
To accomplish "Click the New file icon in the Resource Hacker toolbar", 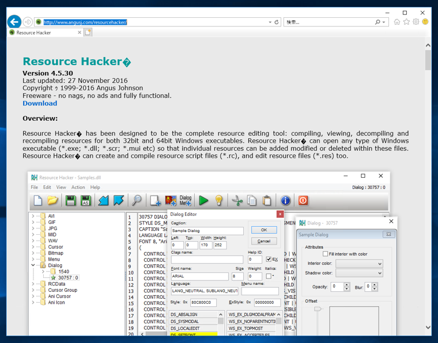I will tap(37, 200).
